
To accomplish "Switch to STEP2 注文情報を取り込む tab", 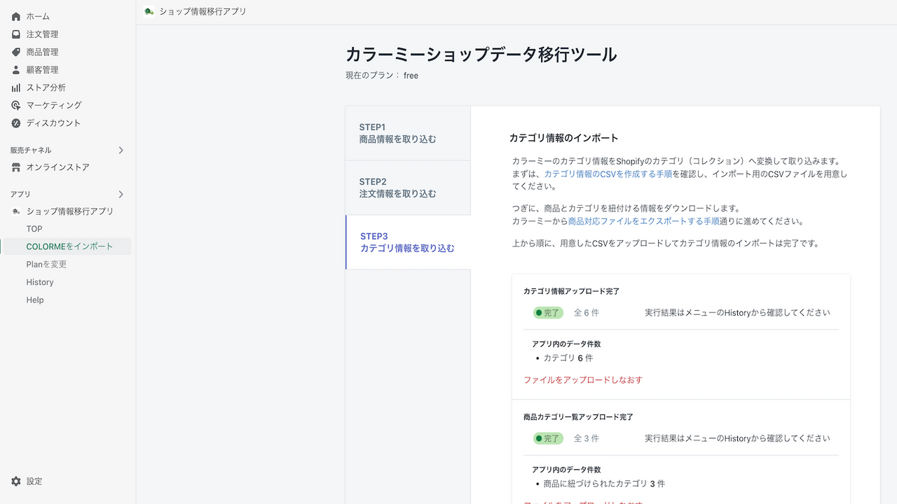I will 408,188.
